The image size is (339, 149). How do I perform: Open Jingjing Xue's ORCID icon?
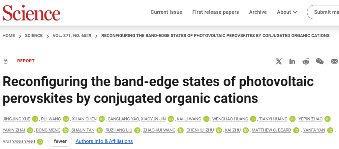tap(35, 119)
